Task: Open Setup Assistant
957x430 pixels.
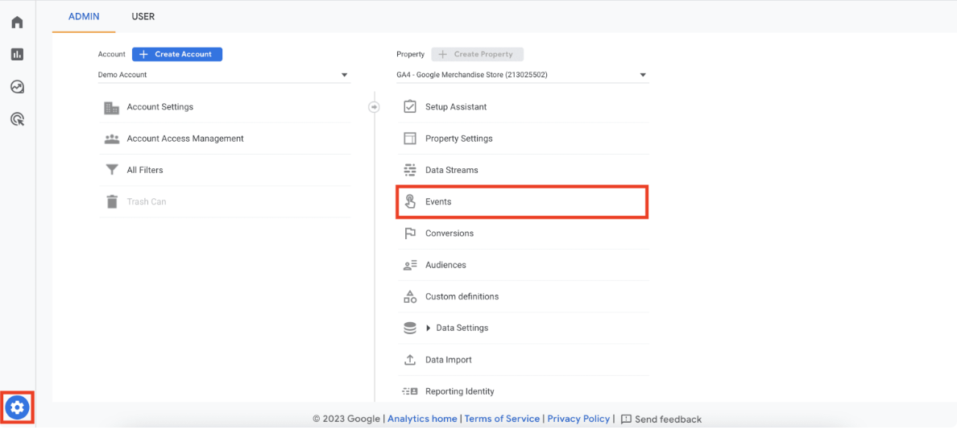Action: 456,107
